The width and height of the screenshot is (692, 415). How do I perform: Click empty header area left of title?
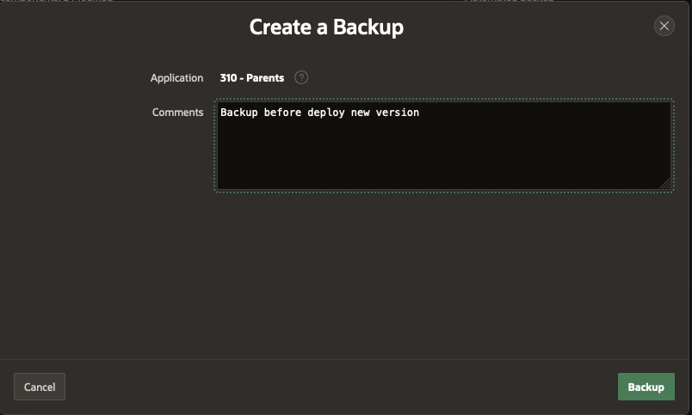point(120,27)
